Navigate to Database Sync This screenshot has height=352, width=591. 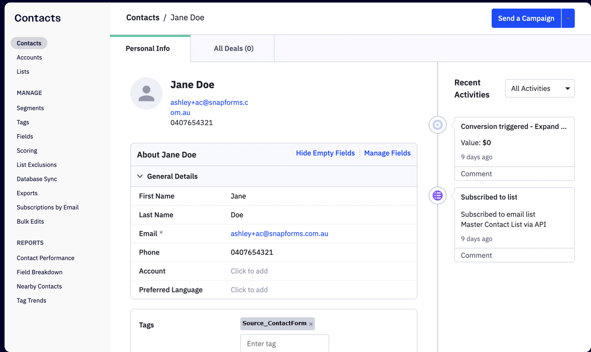36,179
